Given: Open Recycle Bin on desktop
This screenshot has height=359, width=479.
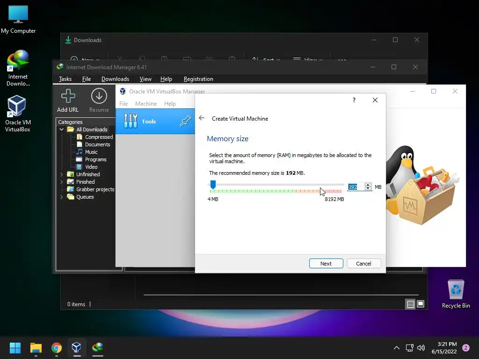Looking at the screenshot, I should (456, 294).
